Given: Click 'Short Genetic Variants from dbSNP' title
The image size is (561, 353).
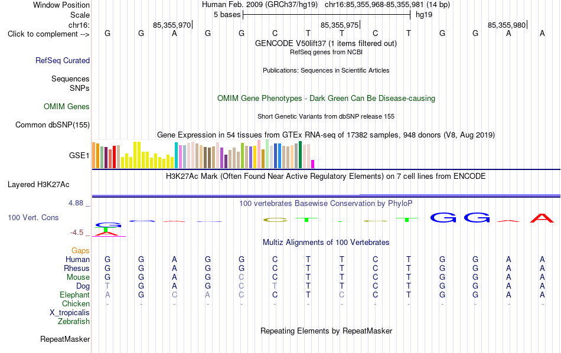Looking at the screenshot, I should 326,116.
